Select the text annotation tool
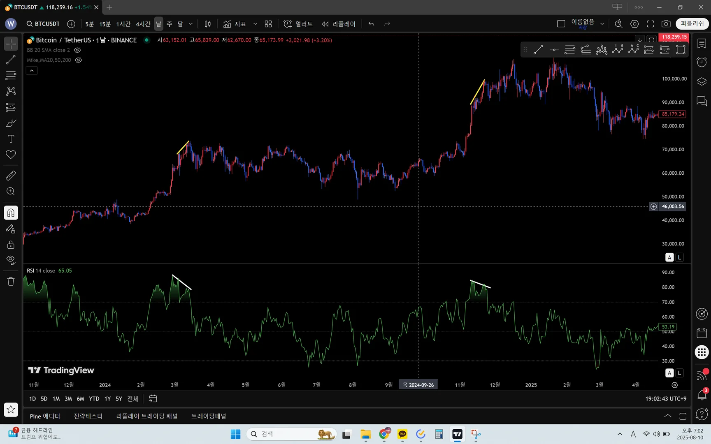The height and width of the screenshot is (444, 711). (x=11, y=139)
